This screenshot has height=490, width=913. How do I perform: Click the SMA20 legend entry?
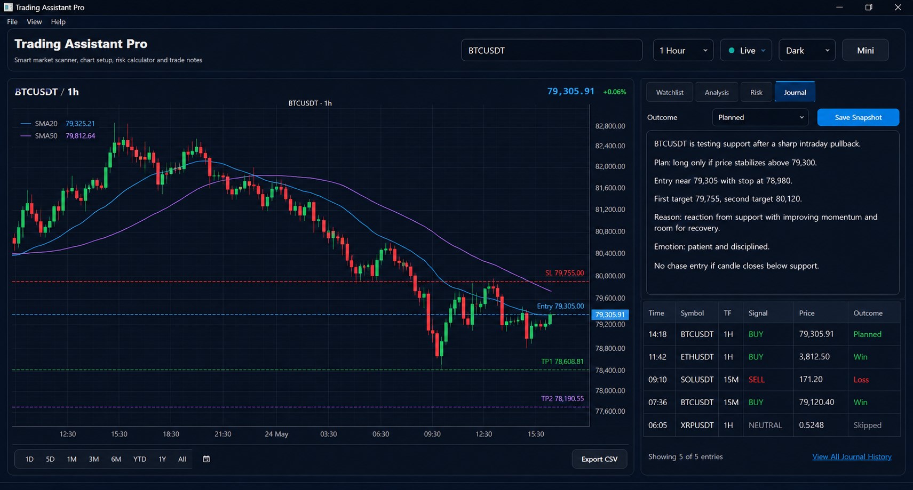pos(58,124)
